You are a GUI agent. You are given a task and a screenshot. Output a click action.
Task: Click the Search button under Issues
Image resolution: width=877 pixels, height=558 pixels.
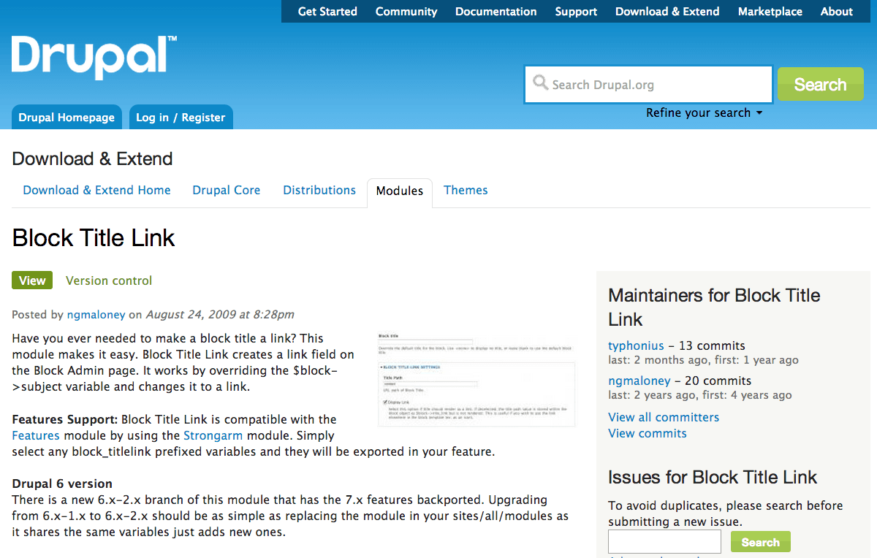(760, 542)
